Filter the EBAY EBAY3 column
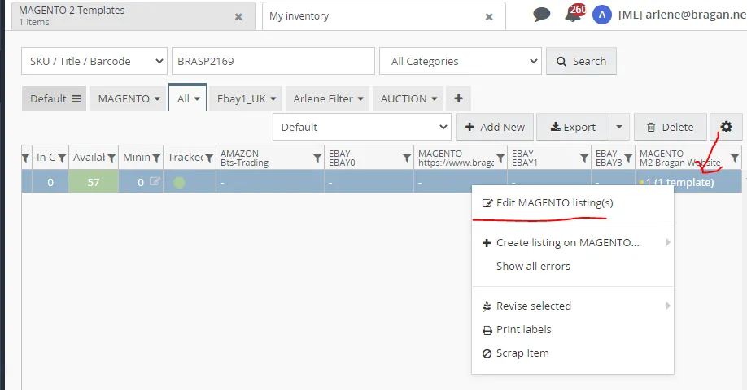 point(628,158)
